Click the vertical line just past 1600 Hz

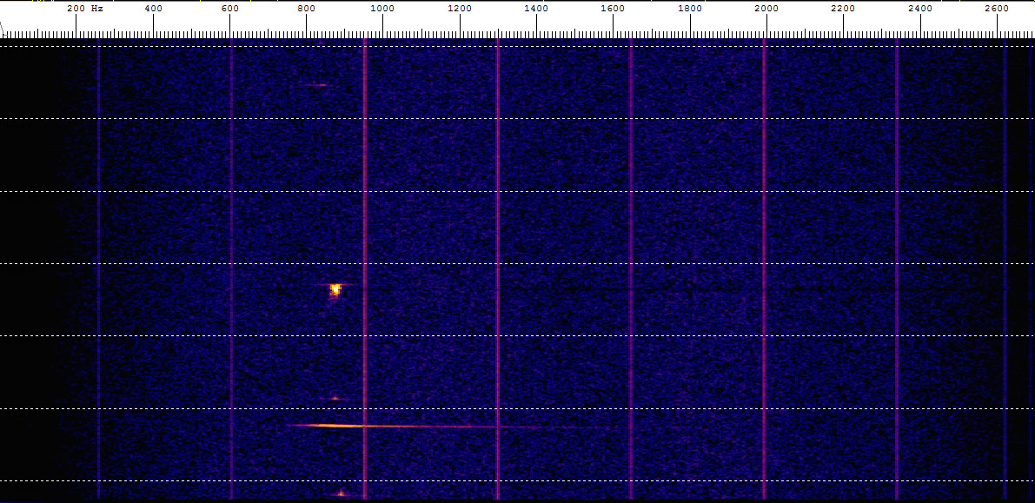click(x=631, y=217)
